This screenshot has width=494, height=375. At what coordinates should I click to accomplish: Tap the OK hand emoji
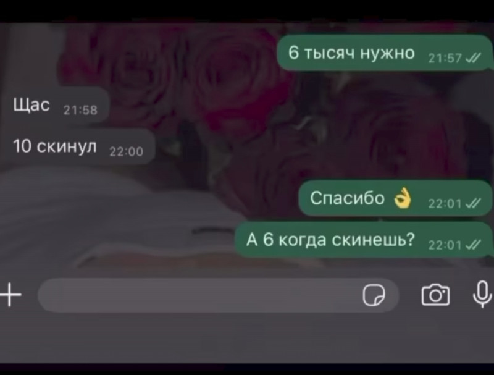403,198
